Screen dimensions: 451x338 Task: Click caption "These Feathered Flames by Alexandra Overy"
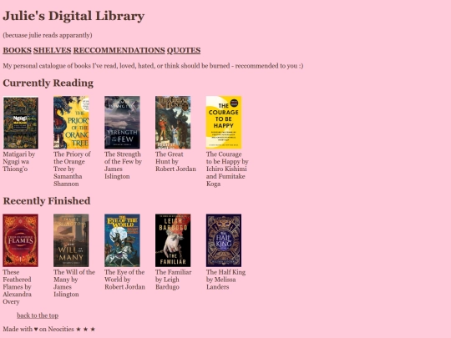[18, 287]
